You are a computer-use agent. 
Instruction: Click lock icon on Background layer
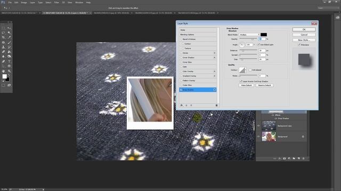pos(303,137)
